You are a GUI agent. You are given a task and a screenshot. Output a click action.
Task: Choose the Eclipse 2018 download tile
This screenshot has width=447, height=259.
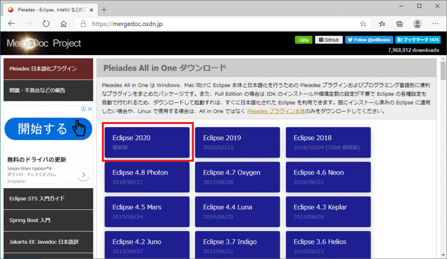328,142
